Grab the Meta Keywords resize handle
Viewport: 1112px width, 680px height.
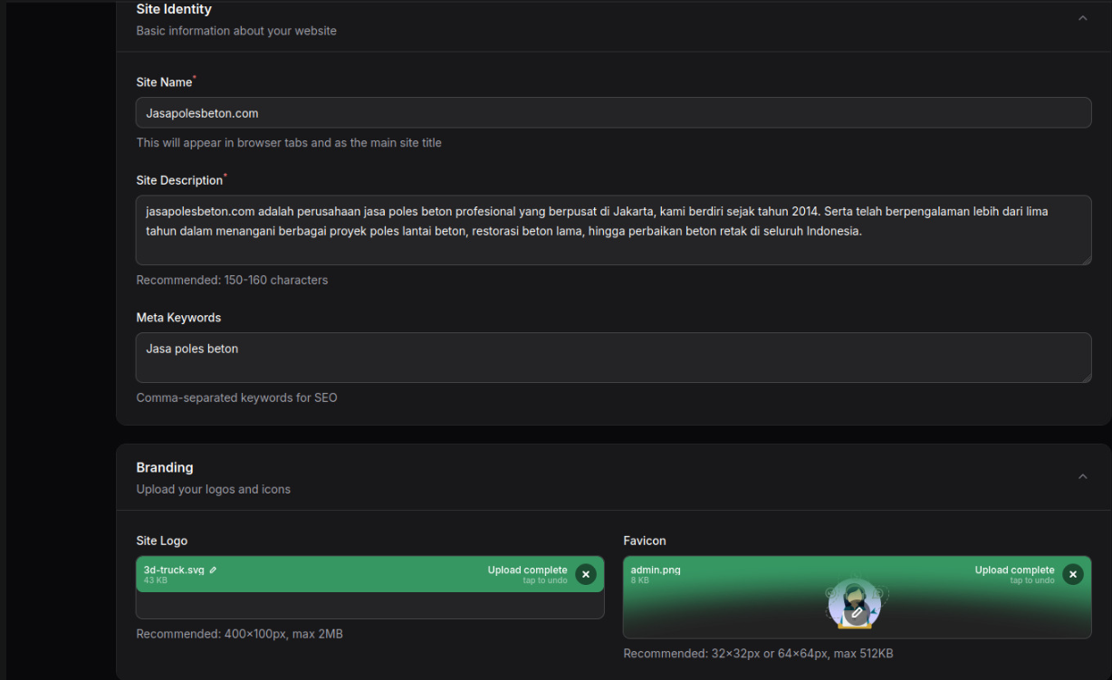click(1086, 377)
